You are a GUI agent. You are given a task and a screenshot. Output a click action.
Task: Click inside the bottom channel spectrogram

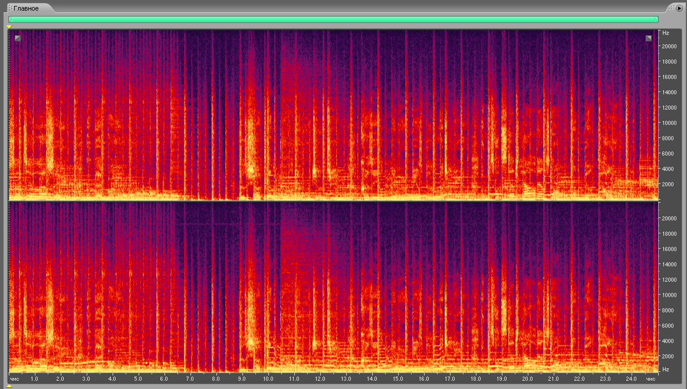point(333,287)
